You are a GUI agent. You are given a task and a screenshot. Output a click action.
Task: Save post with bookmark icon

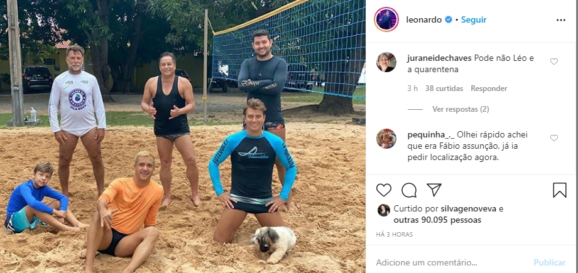(560, 190)
